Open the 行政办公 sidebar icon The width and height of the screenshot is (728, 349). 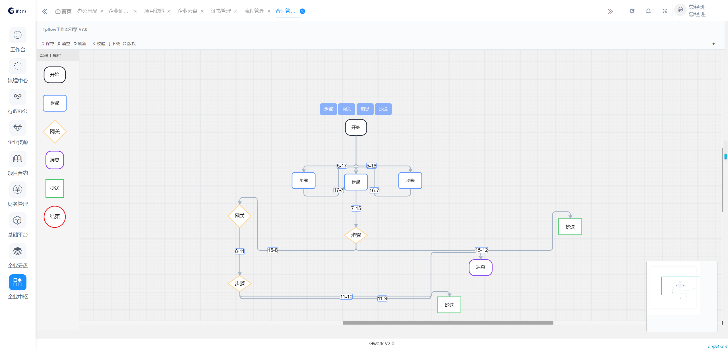point(18,97)
